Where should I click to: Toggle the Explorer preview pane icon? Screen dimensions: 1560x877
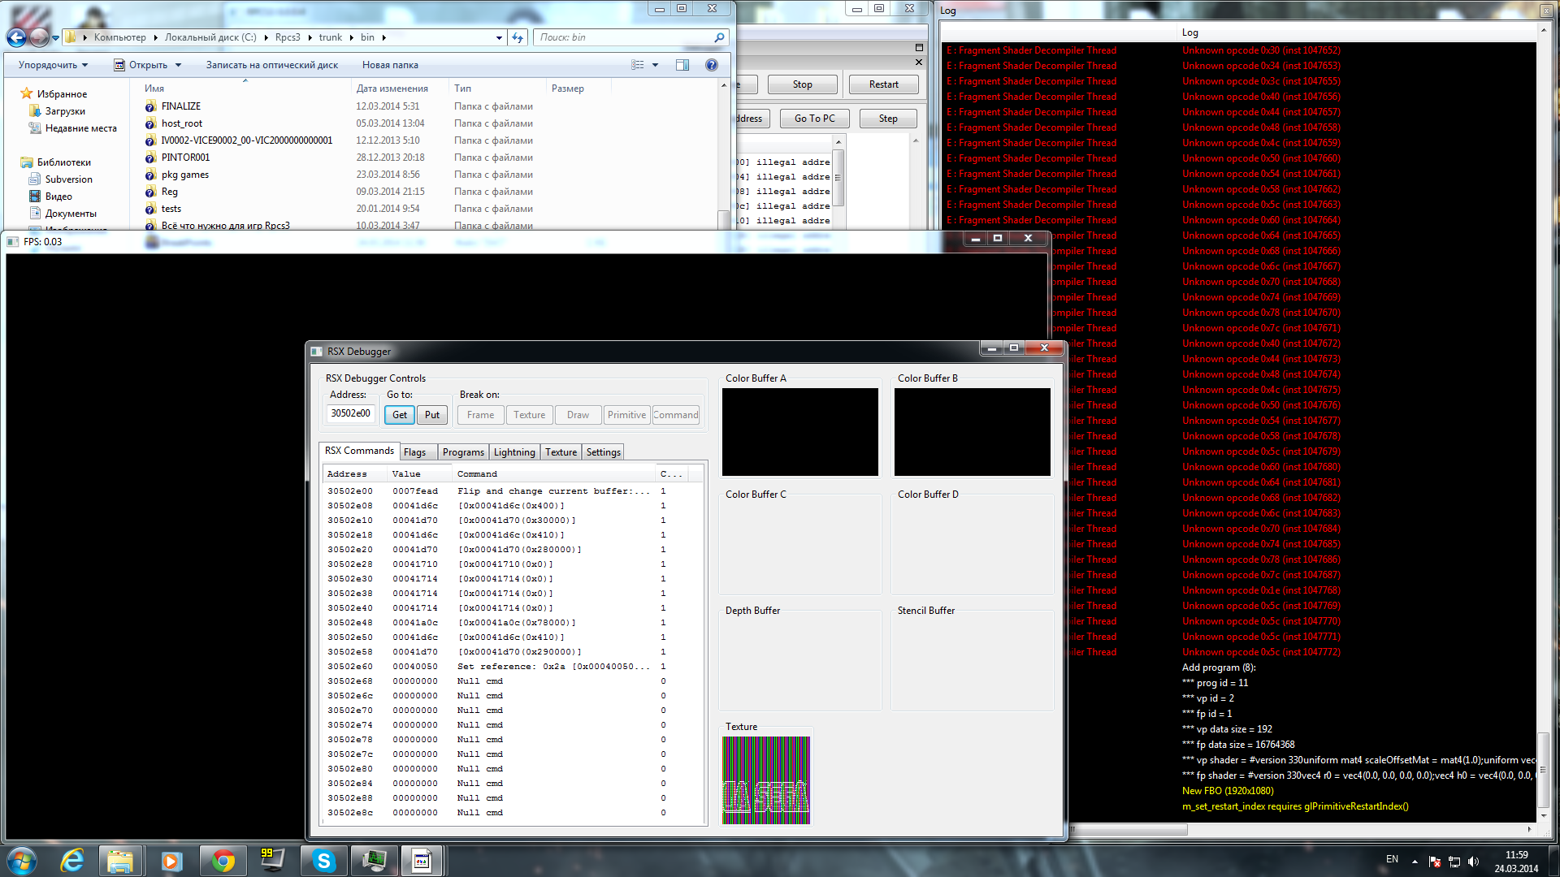[x=682, y=65]
